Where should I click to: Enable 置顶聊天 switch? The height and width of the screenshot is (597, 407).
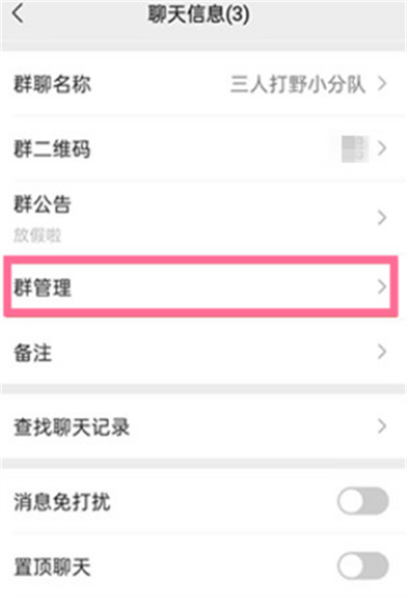click(x=363, y=566)
